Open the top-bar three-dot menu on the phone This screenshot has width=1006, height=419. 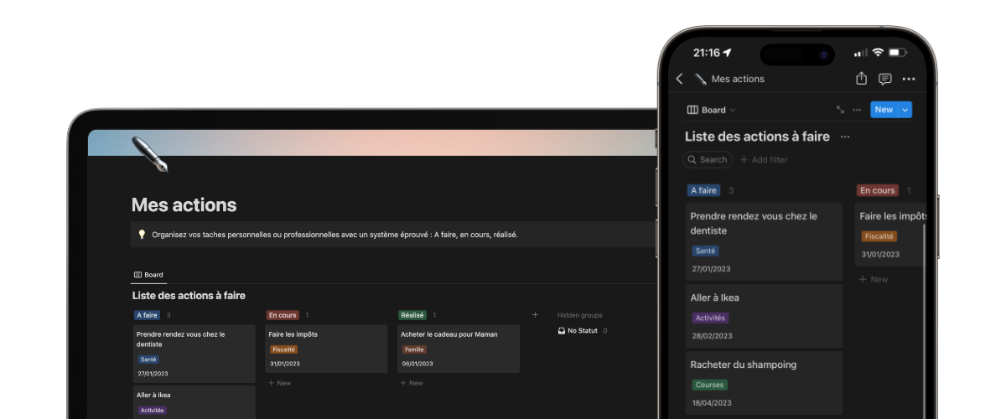(909, 80)
